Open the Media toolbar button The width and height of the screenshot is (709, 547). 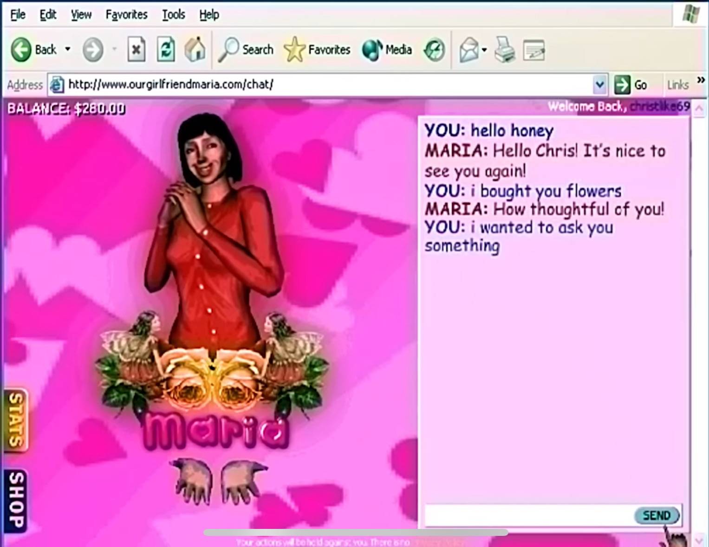[387, 50]
